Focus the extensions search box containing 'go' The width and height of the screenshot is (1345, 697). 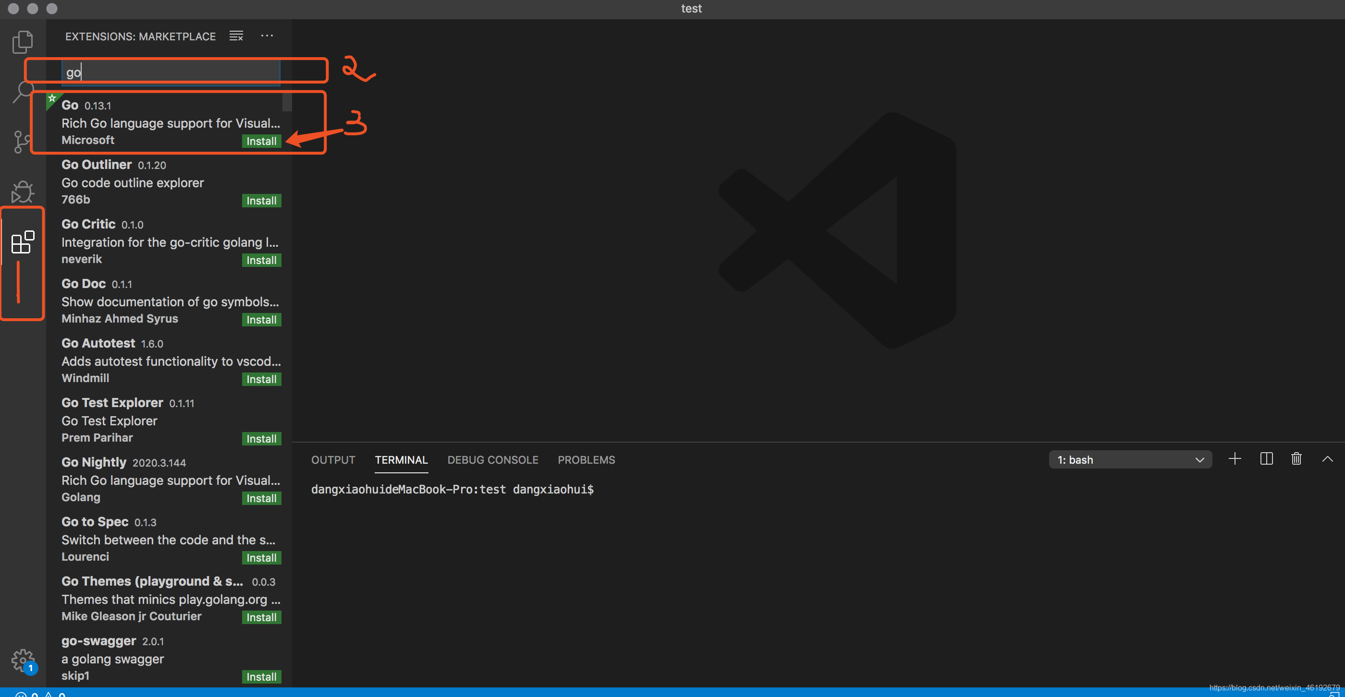click(x=171, y=72)
